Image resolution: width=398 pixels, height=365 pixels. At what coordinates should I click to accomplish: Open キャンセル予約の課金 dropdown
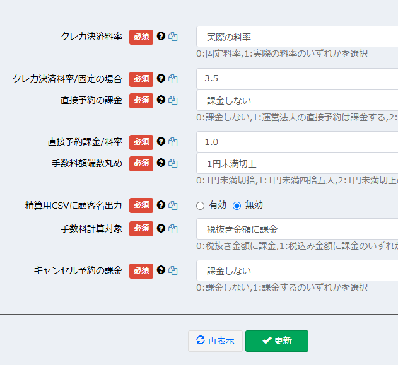(297, 270)
